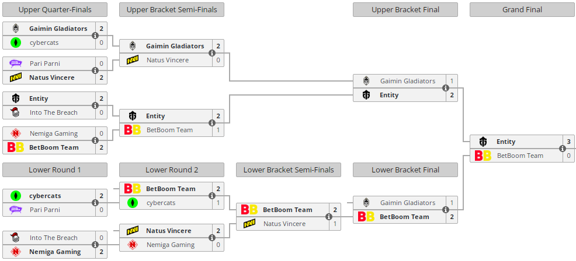Click the Entity logo in the Grand Final
The height and width of the screenshot is (261, 576).
tap(483, 142)
